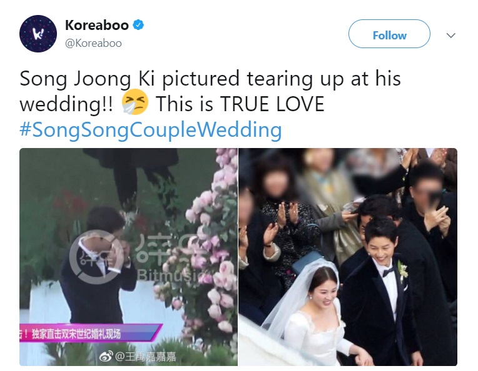Viewport: 478px width, 371px height.
Task: Click the pink Chinese caption banner
Action: [x=90, y=334]
